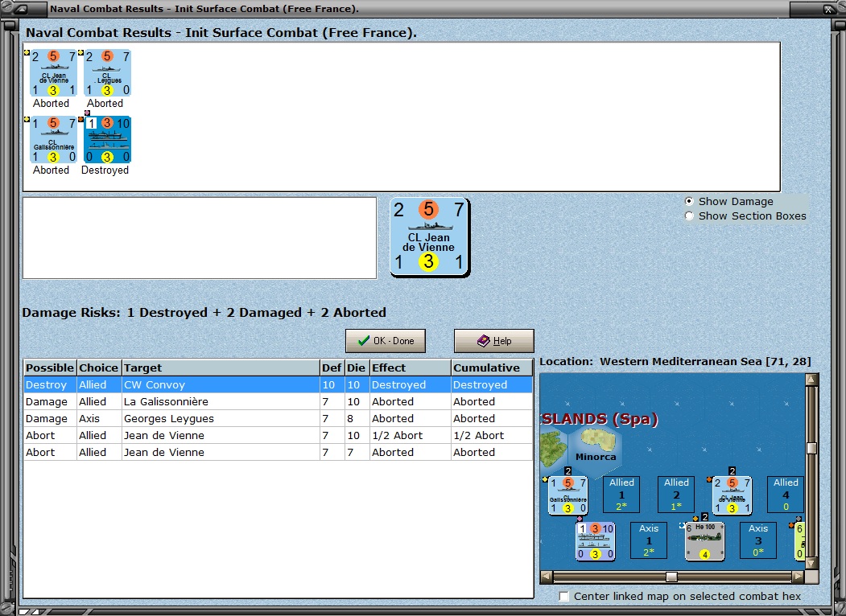Select the Georges Leygues damage row
Viewport: 846px width, 616px height.
click(x=278, y=418)
